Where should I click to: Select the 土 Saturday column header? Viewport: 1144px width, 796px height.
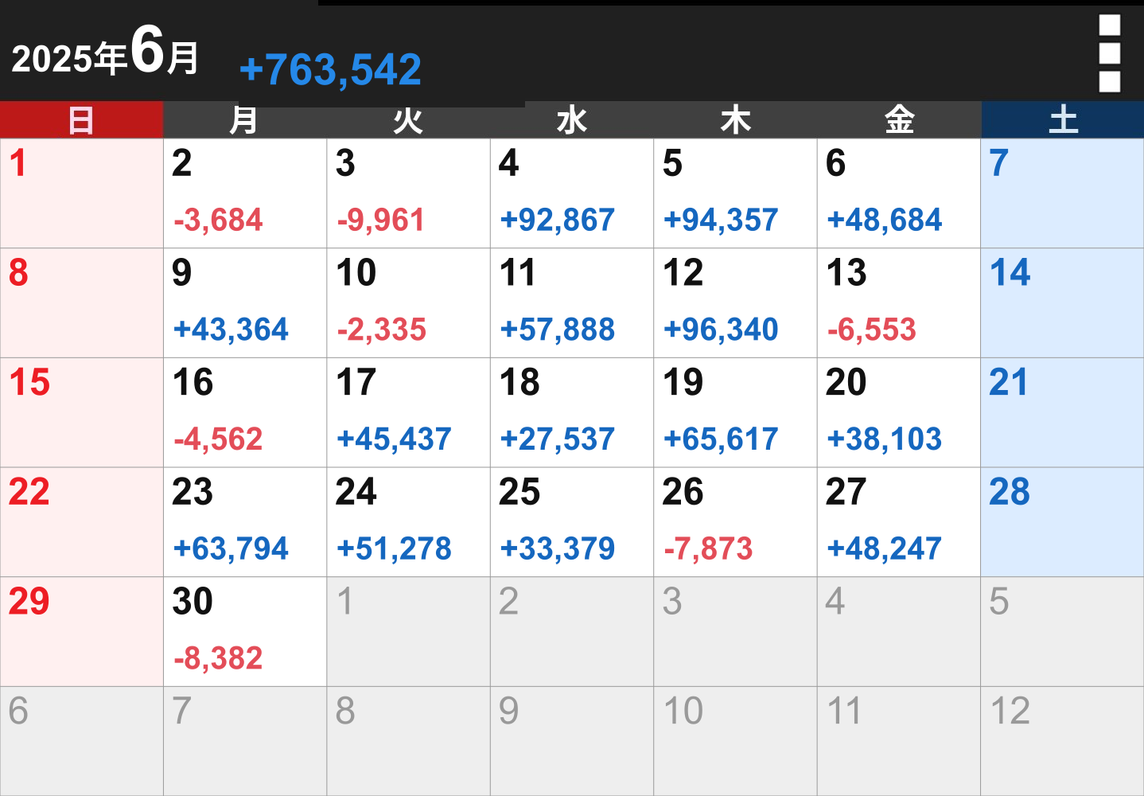point(1063,120)
